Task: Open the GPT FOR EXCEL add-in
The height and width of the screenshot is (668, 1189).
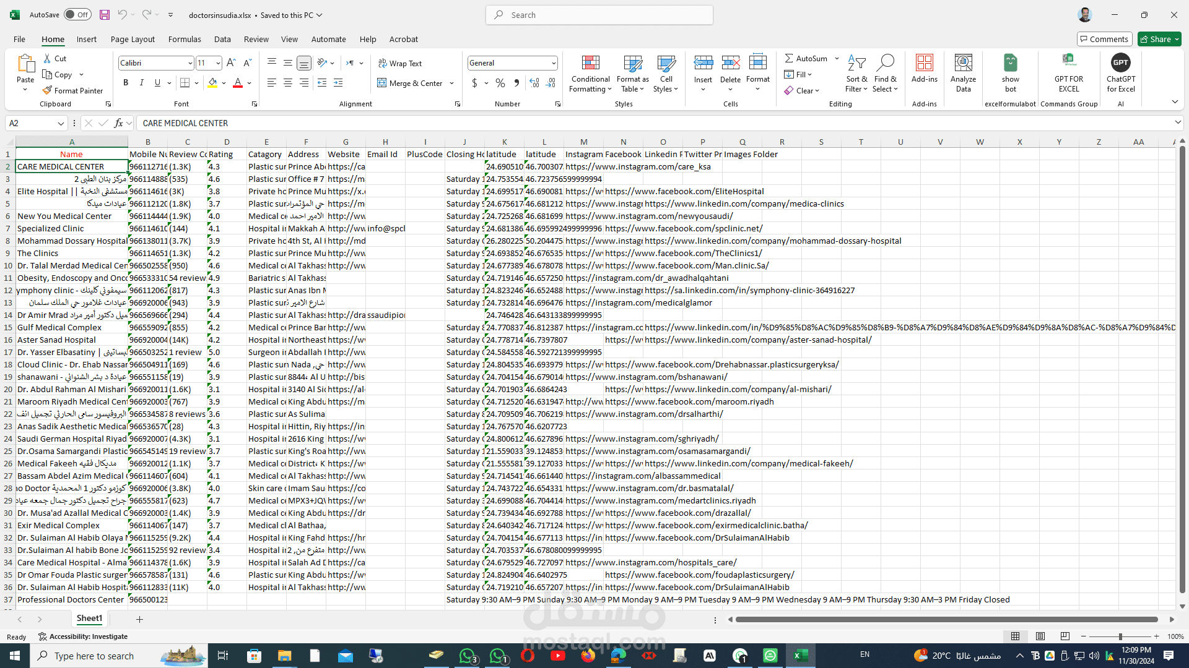Action: tap(1068, 73)
